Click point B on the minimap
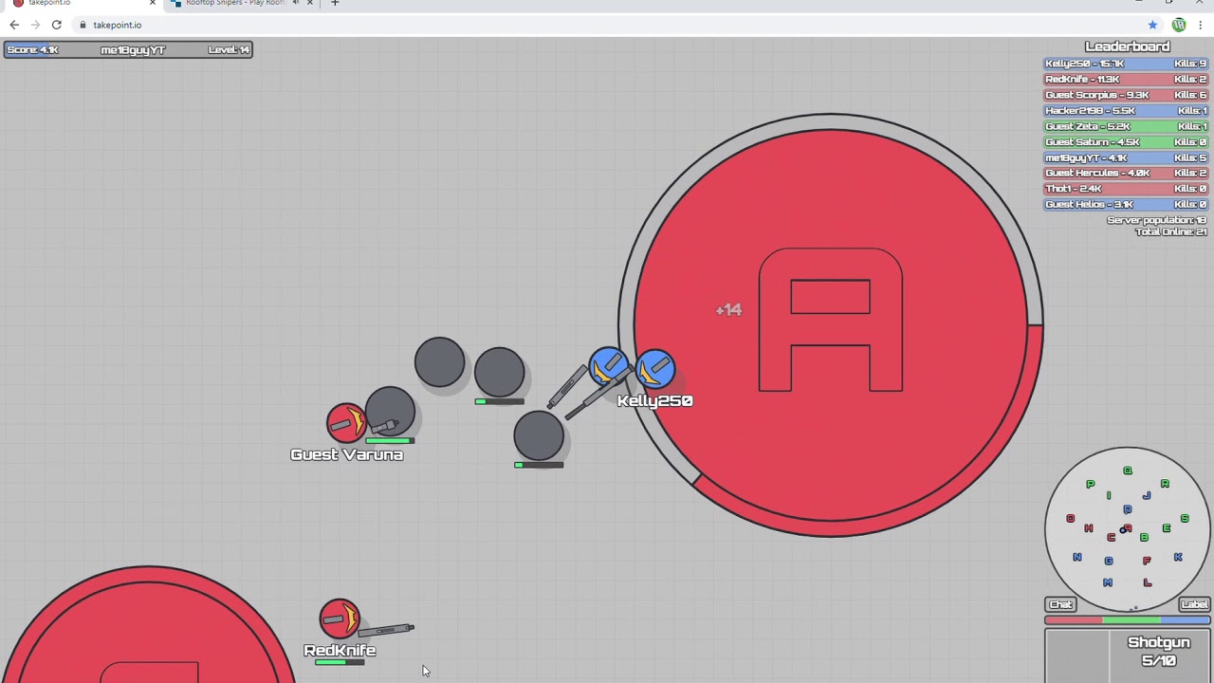Viewport: 1214px width, 683px height. coord(1145,537)
